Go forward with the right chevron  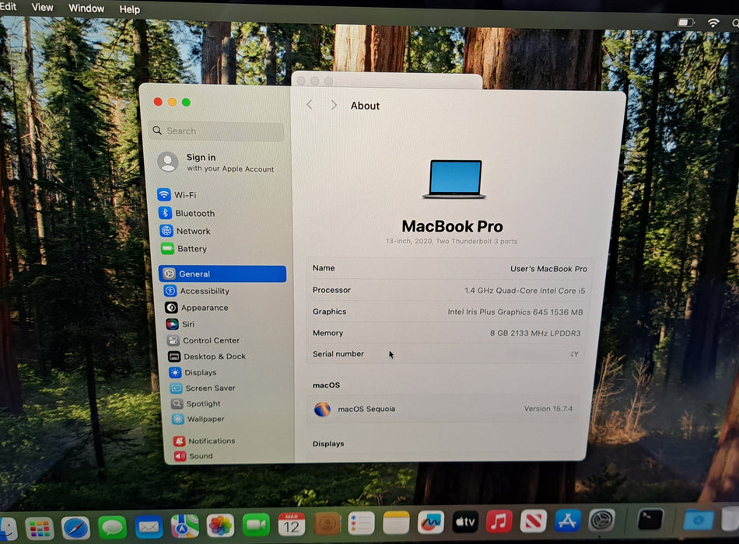pyautogui.click(x=334, y=105)
